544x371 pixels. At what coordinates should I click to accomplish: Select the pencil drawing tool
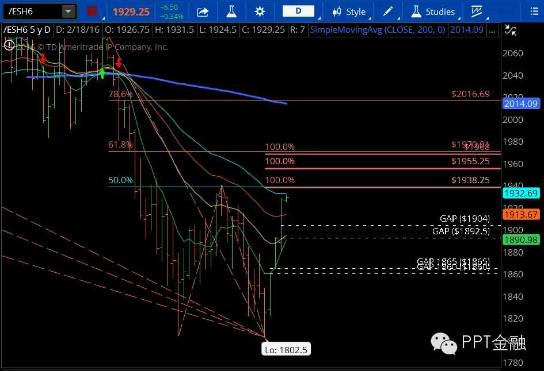point(388,11)
